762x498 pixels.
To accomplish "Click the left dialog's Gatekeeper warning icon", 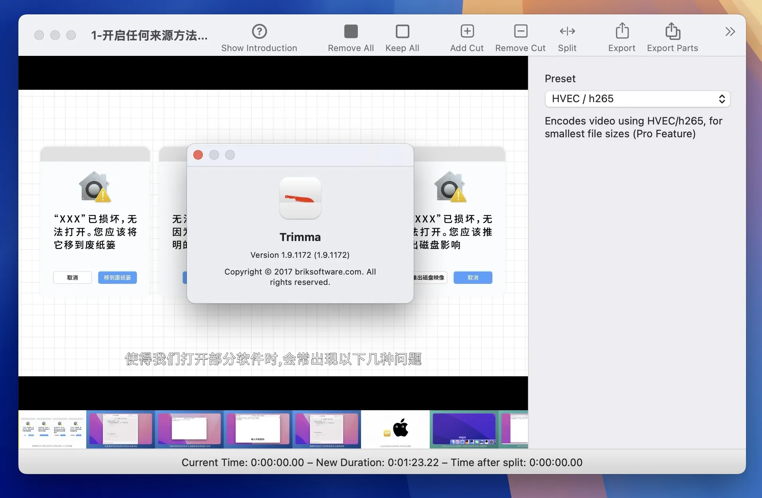I will (x=95, y=187).
